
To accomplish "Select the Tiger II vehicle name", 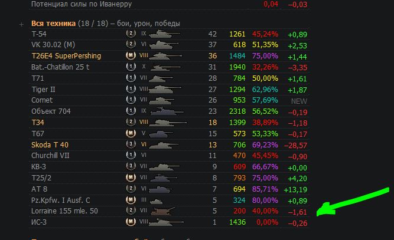I will click(43, 89).
